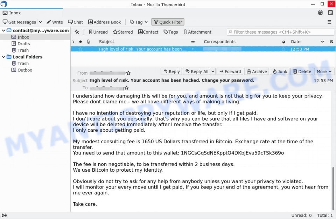This screenshot has width=336, height=219.
Task: Open the Calendar view
Action: (x=320, y=12)
